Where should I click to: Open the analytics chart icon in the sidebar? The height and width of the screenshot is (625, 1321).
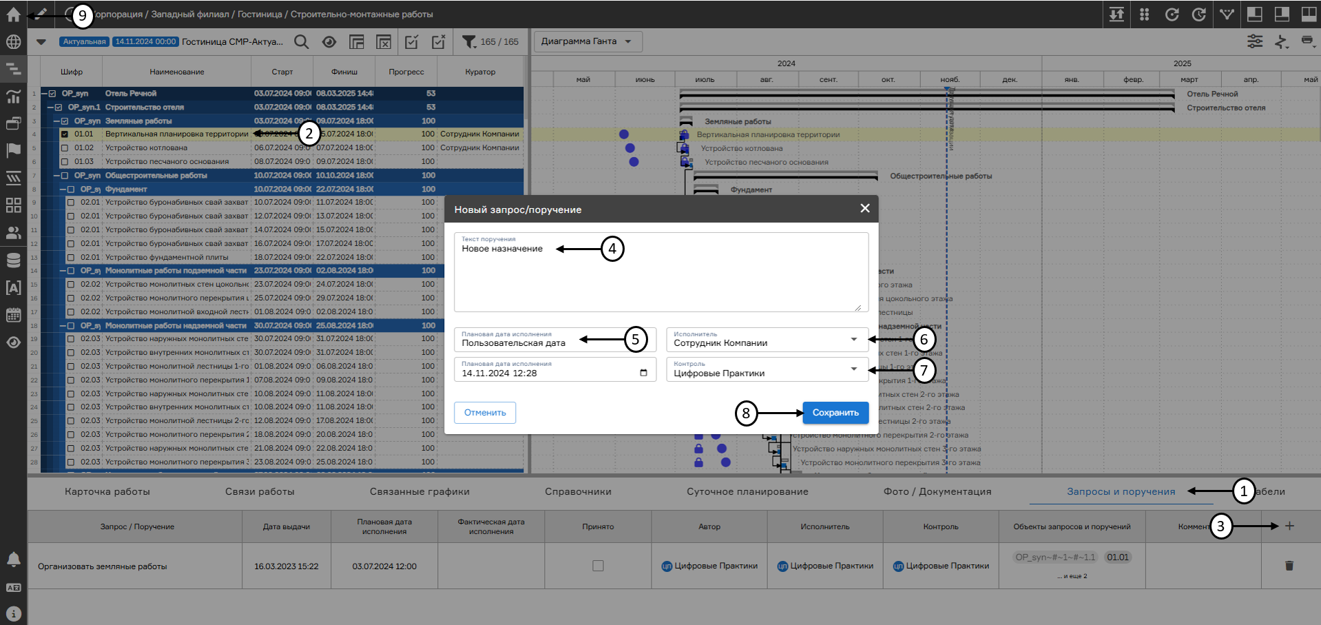(13, 96)
